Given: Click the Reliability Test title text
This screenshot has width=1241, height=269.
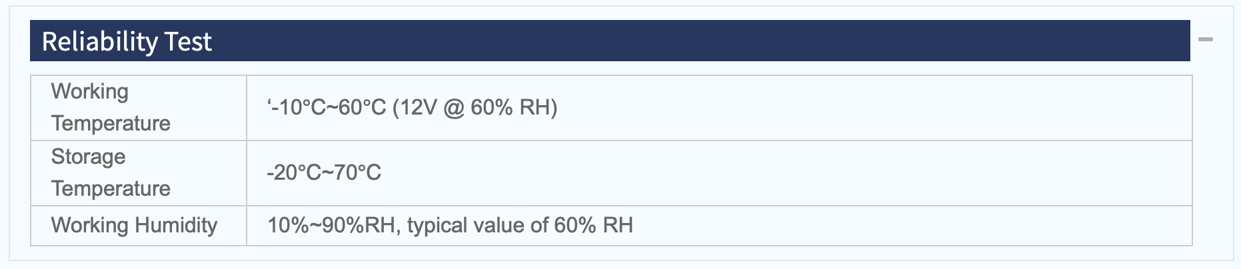Looking at the screenshot, I should click(127, 41).
